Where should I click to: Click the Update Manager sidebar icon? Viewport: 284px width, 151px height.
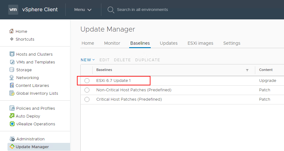click(12, 147)
